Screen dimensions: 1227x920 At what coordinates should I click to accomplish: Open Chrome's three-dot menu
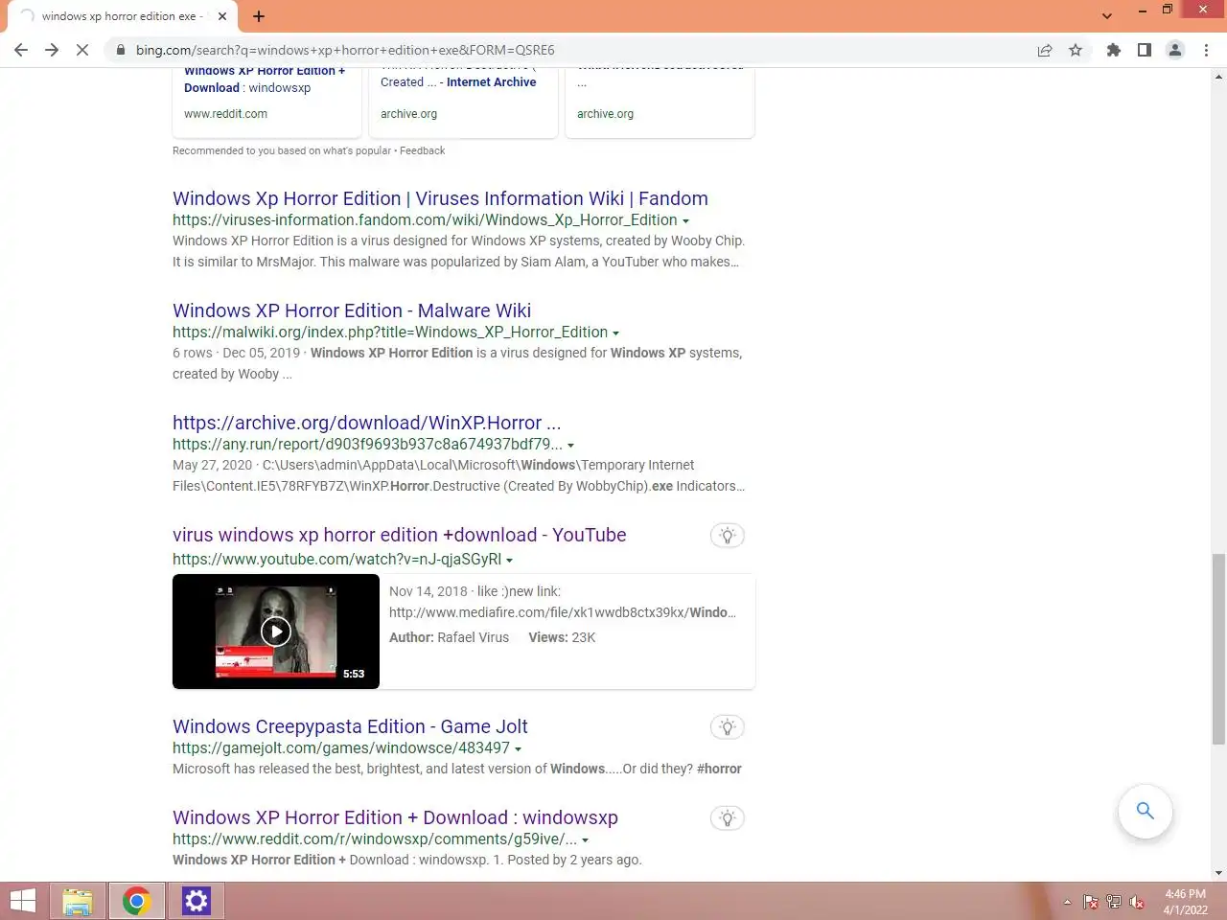(x=1206, y=50)
